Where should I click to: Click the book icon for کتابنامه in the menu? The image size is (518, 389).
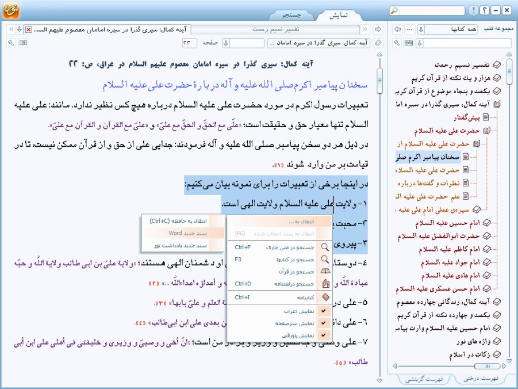point(325,297)
